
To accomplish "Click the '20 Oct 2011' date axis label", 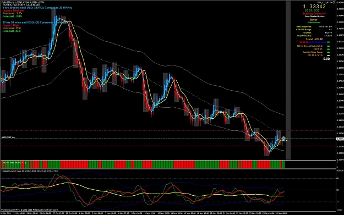I will 6,213.
